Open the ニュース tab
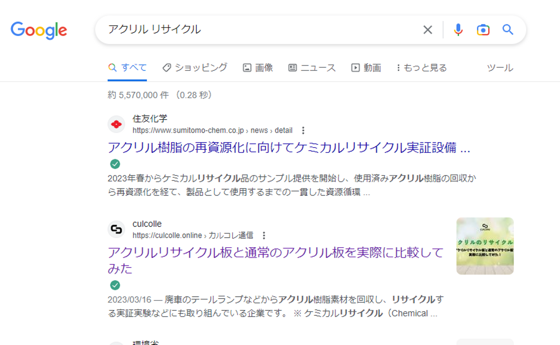The height and width of the screenshot is (345, 560). (312, 68)
